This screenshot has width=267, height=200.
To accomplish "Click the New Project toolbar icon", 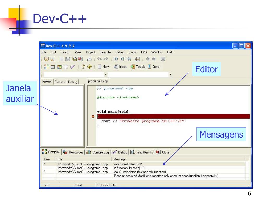I will pos(46,59).
